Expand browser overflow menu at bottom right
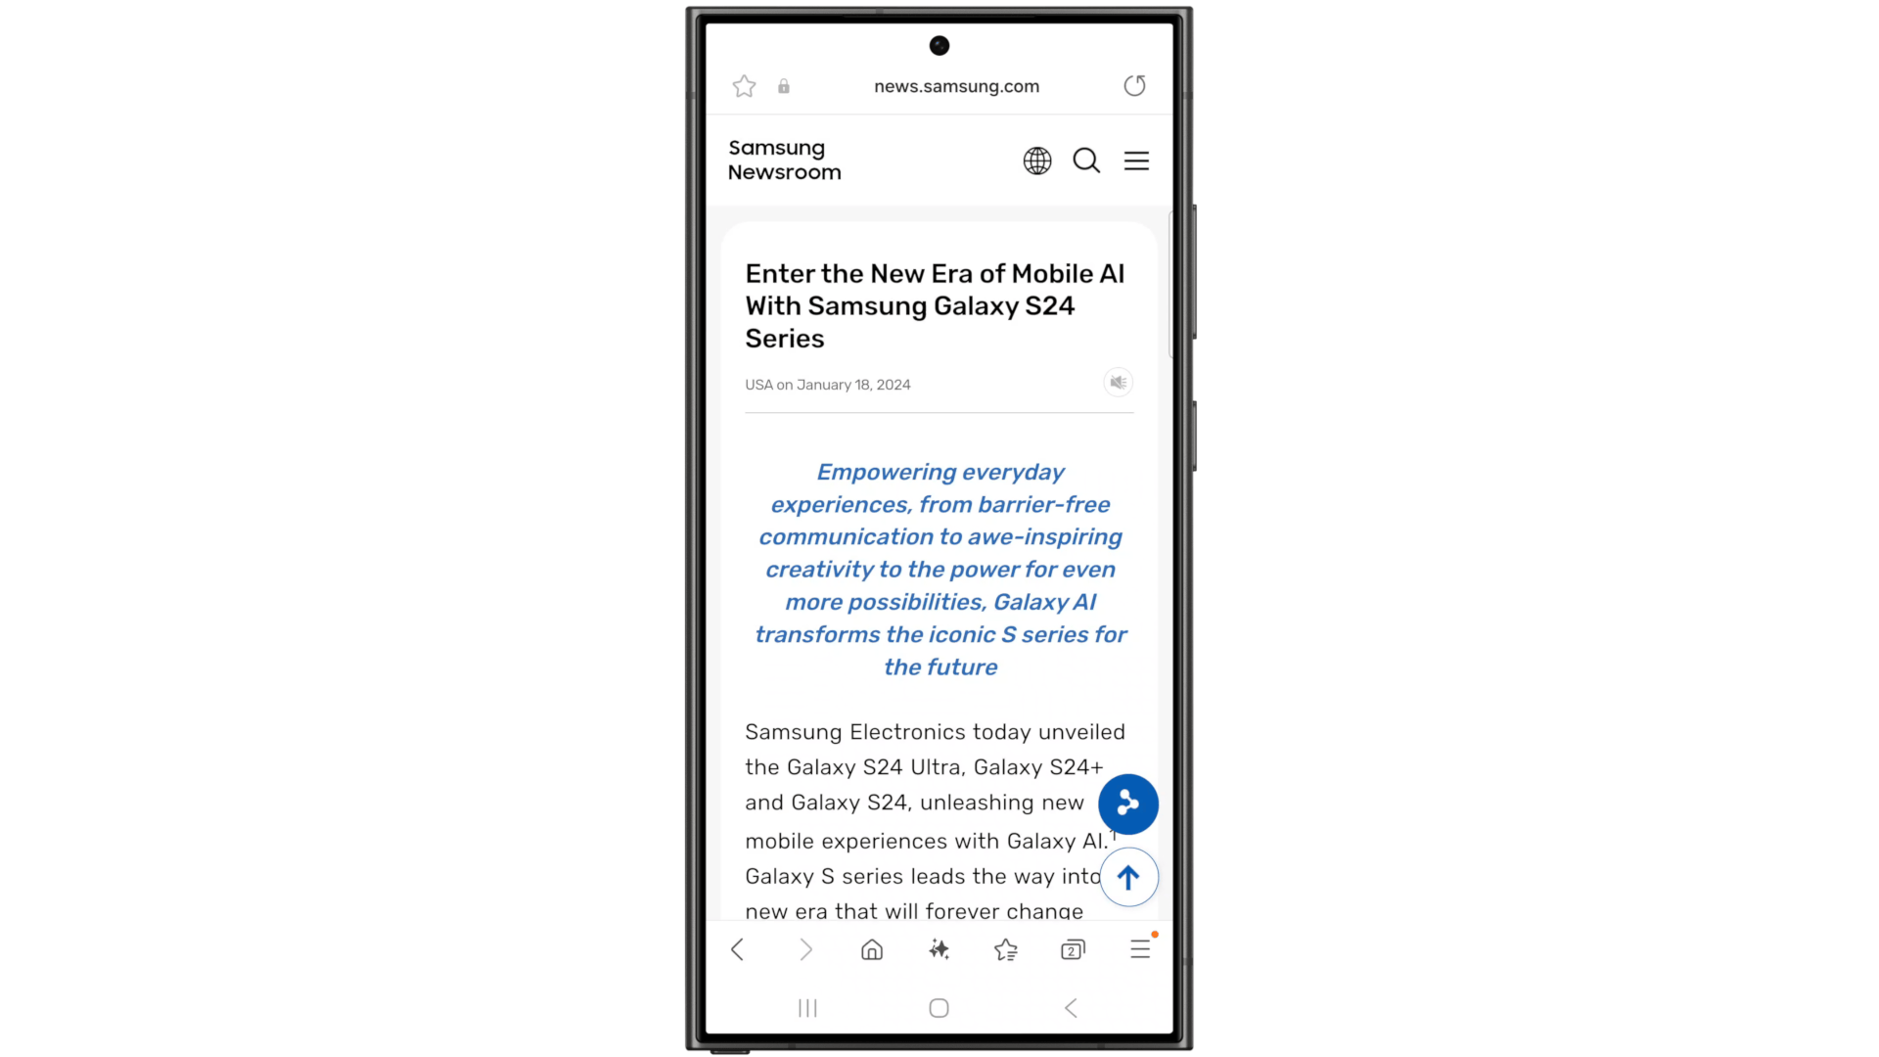Image resolution: width=1879 pixels, height=1057 pixels. coord(1139,950)
